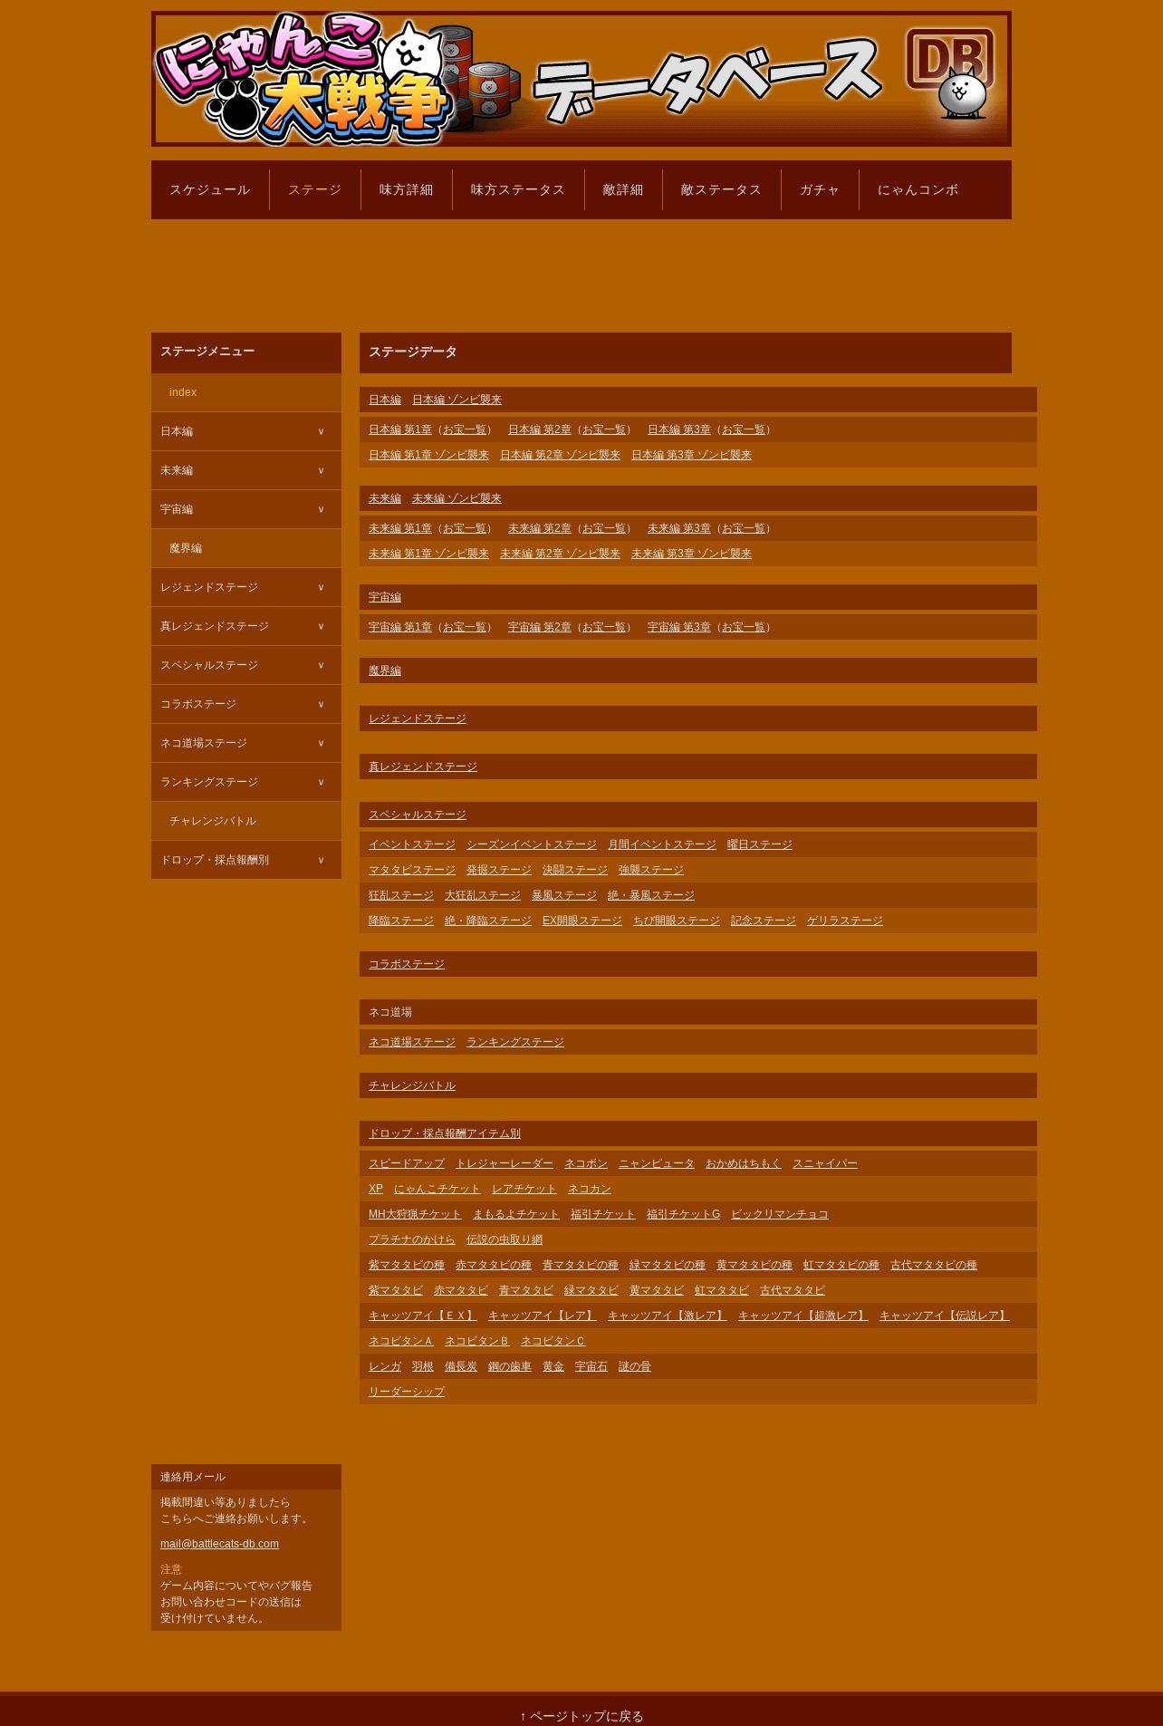Open ネコカン item link

point(590,1189)
